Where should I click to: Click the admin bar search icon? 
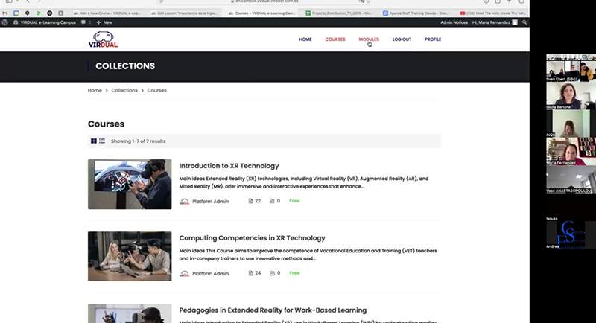[x=525, y=22]
